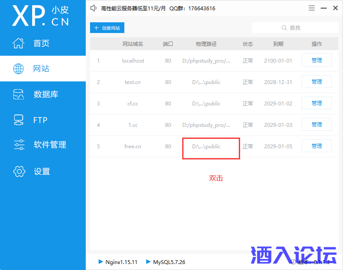This screenshot has width=343, height=270.
Task: Click the Nginx1.15.11 running status arrow
Action: 101,261
